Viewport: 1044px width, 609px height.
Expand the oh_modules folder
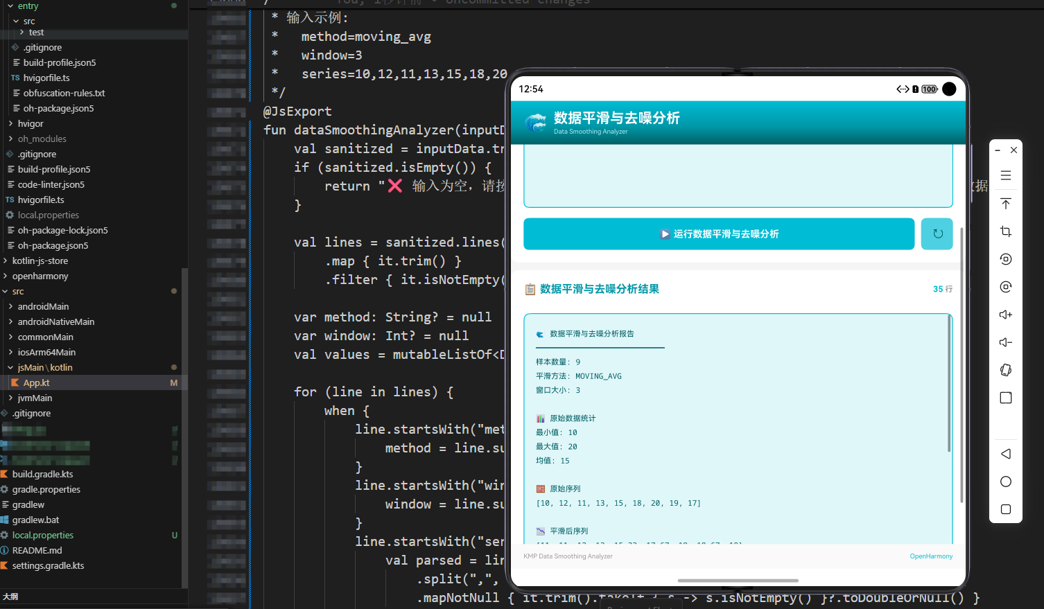[10, 139]
